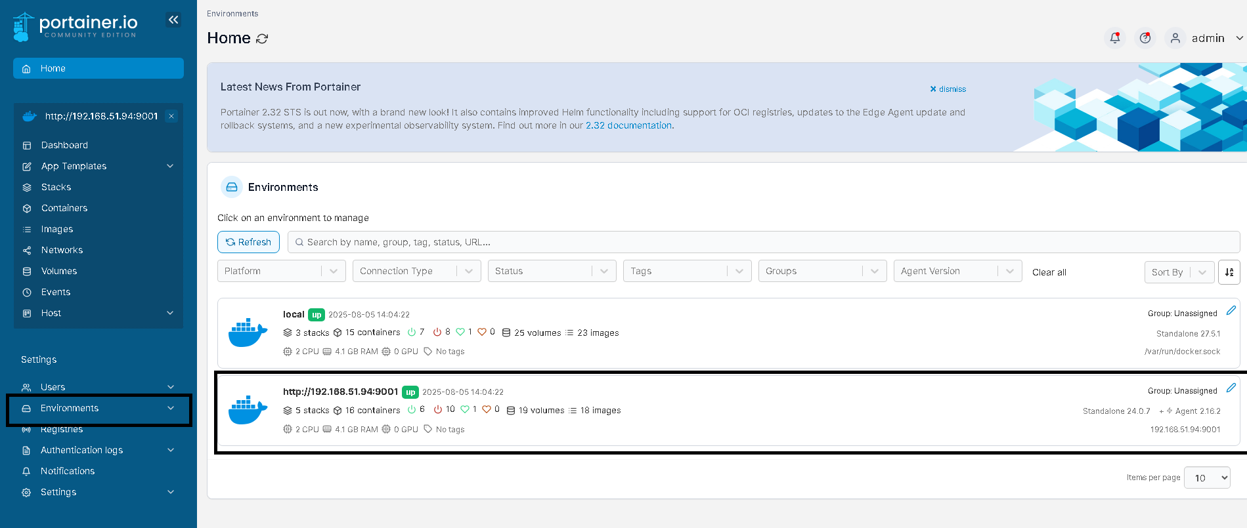Click the Settings gear icon in sidebar

pyautogui.click(x=26, y=493)
